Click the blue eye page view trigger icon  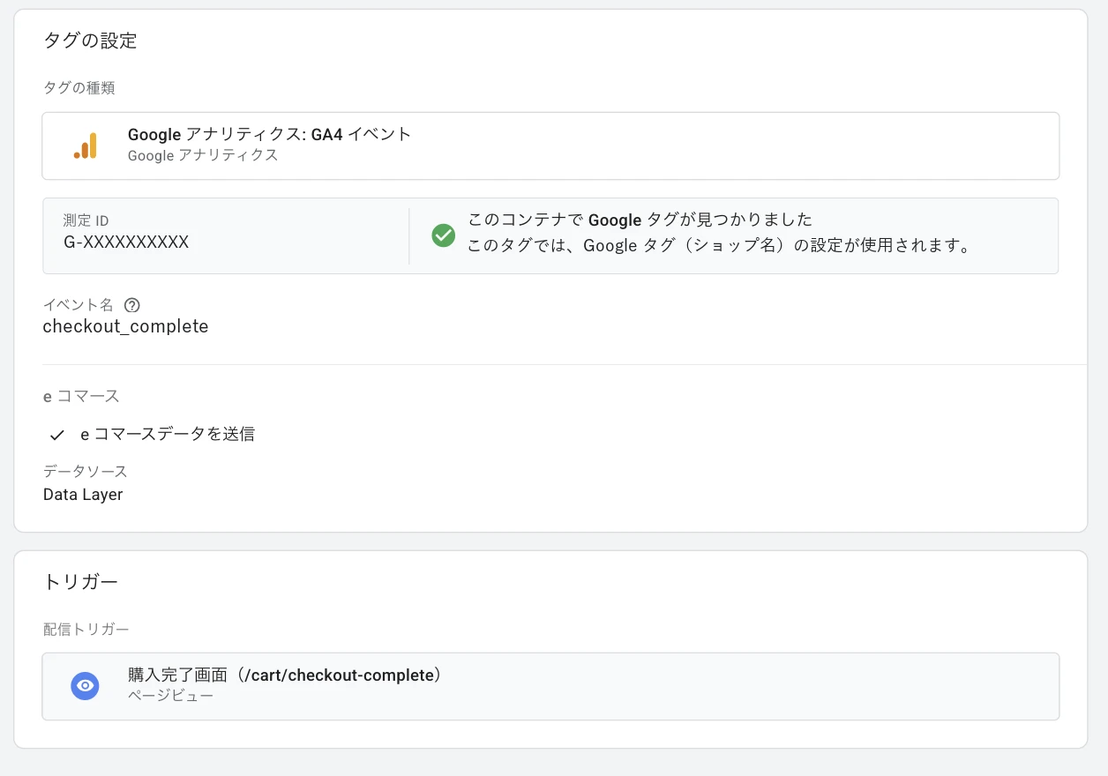[85, 685]
